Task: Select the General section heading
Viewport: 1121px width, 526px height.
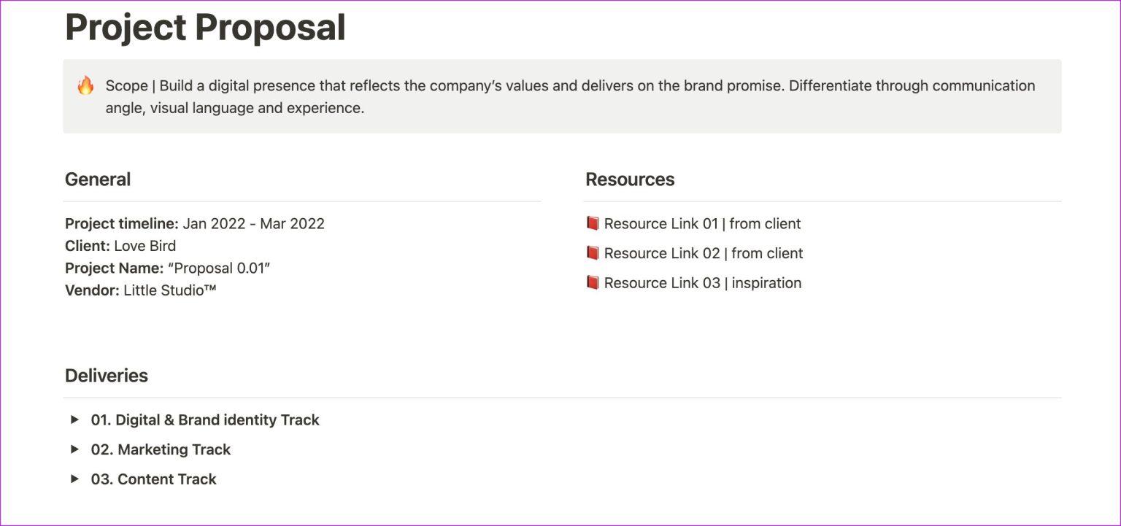Action: tap(98, 179)
